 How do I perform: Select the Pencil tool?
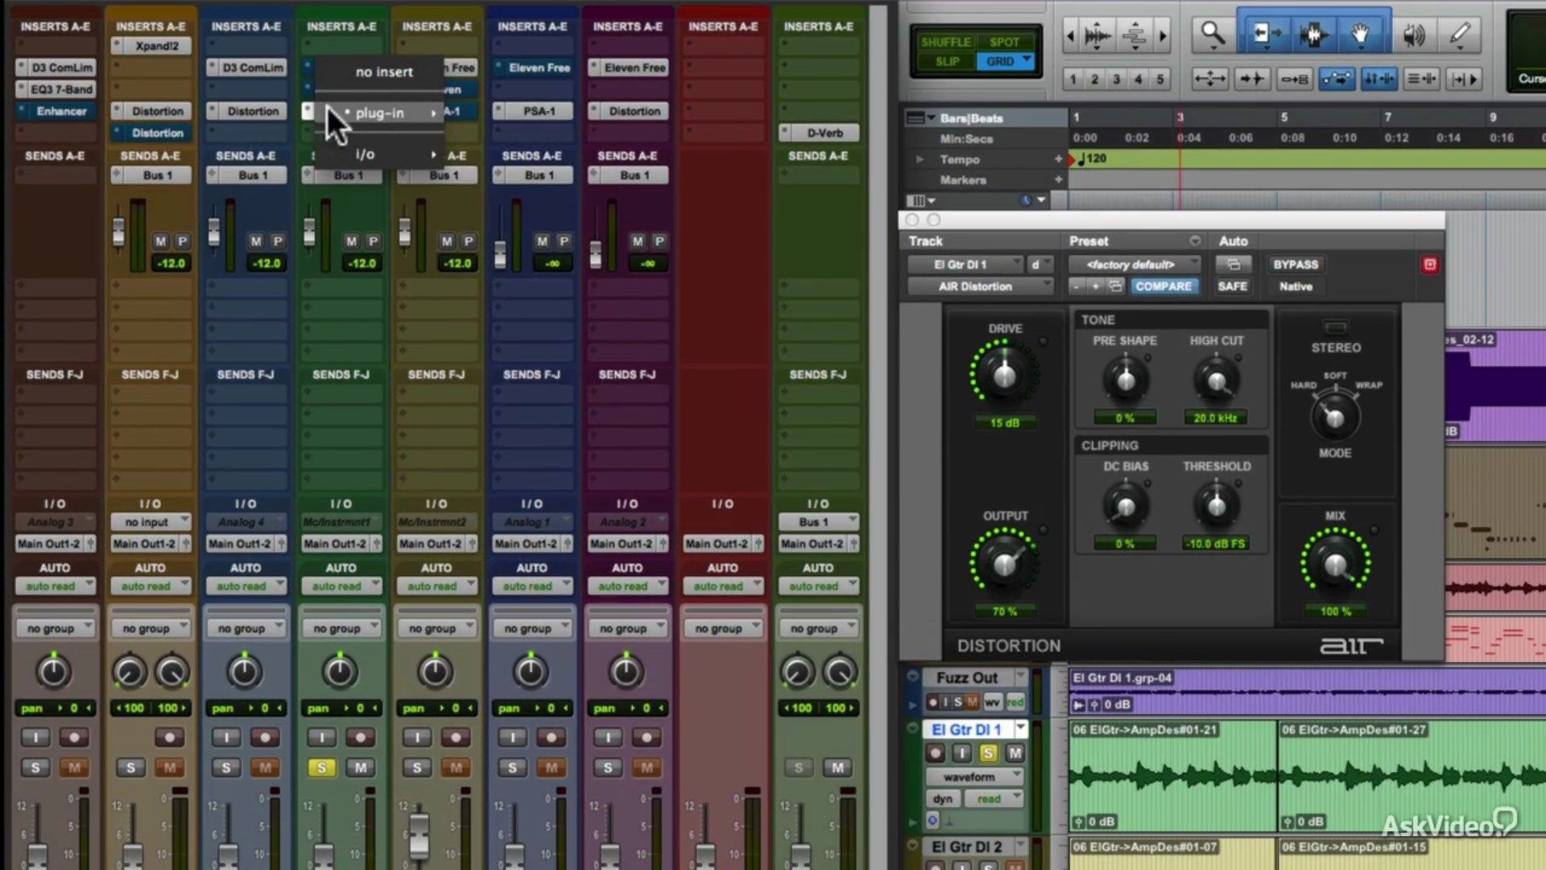pyautogui.click(x=1460, y=35)
